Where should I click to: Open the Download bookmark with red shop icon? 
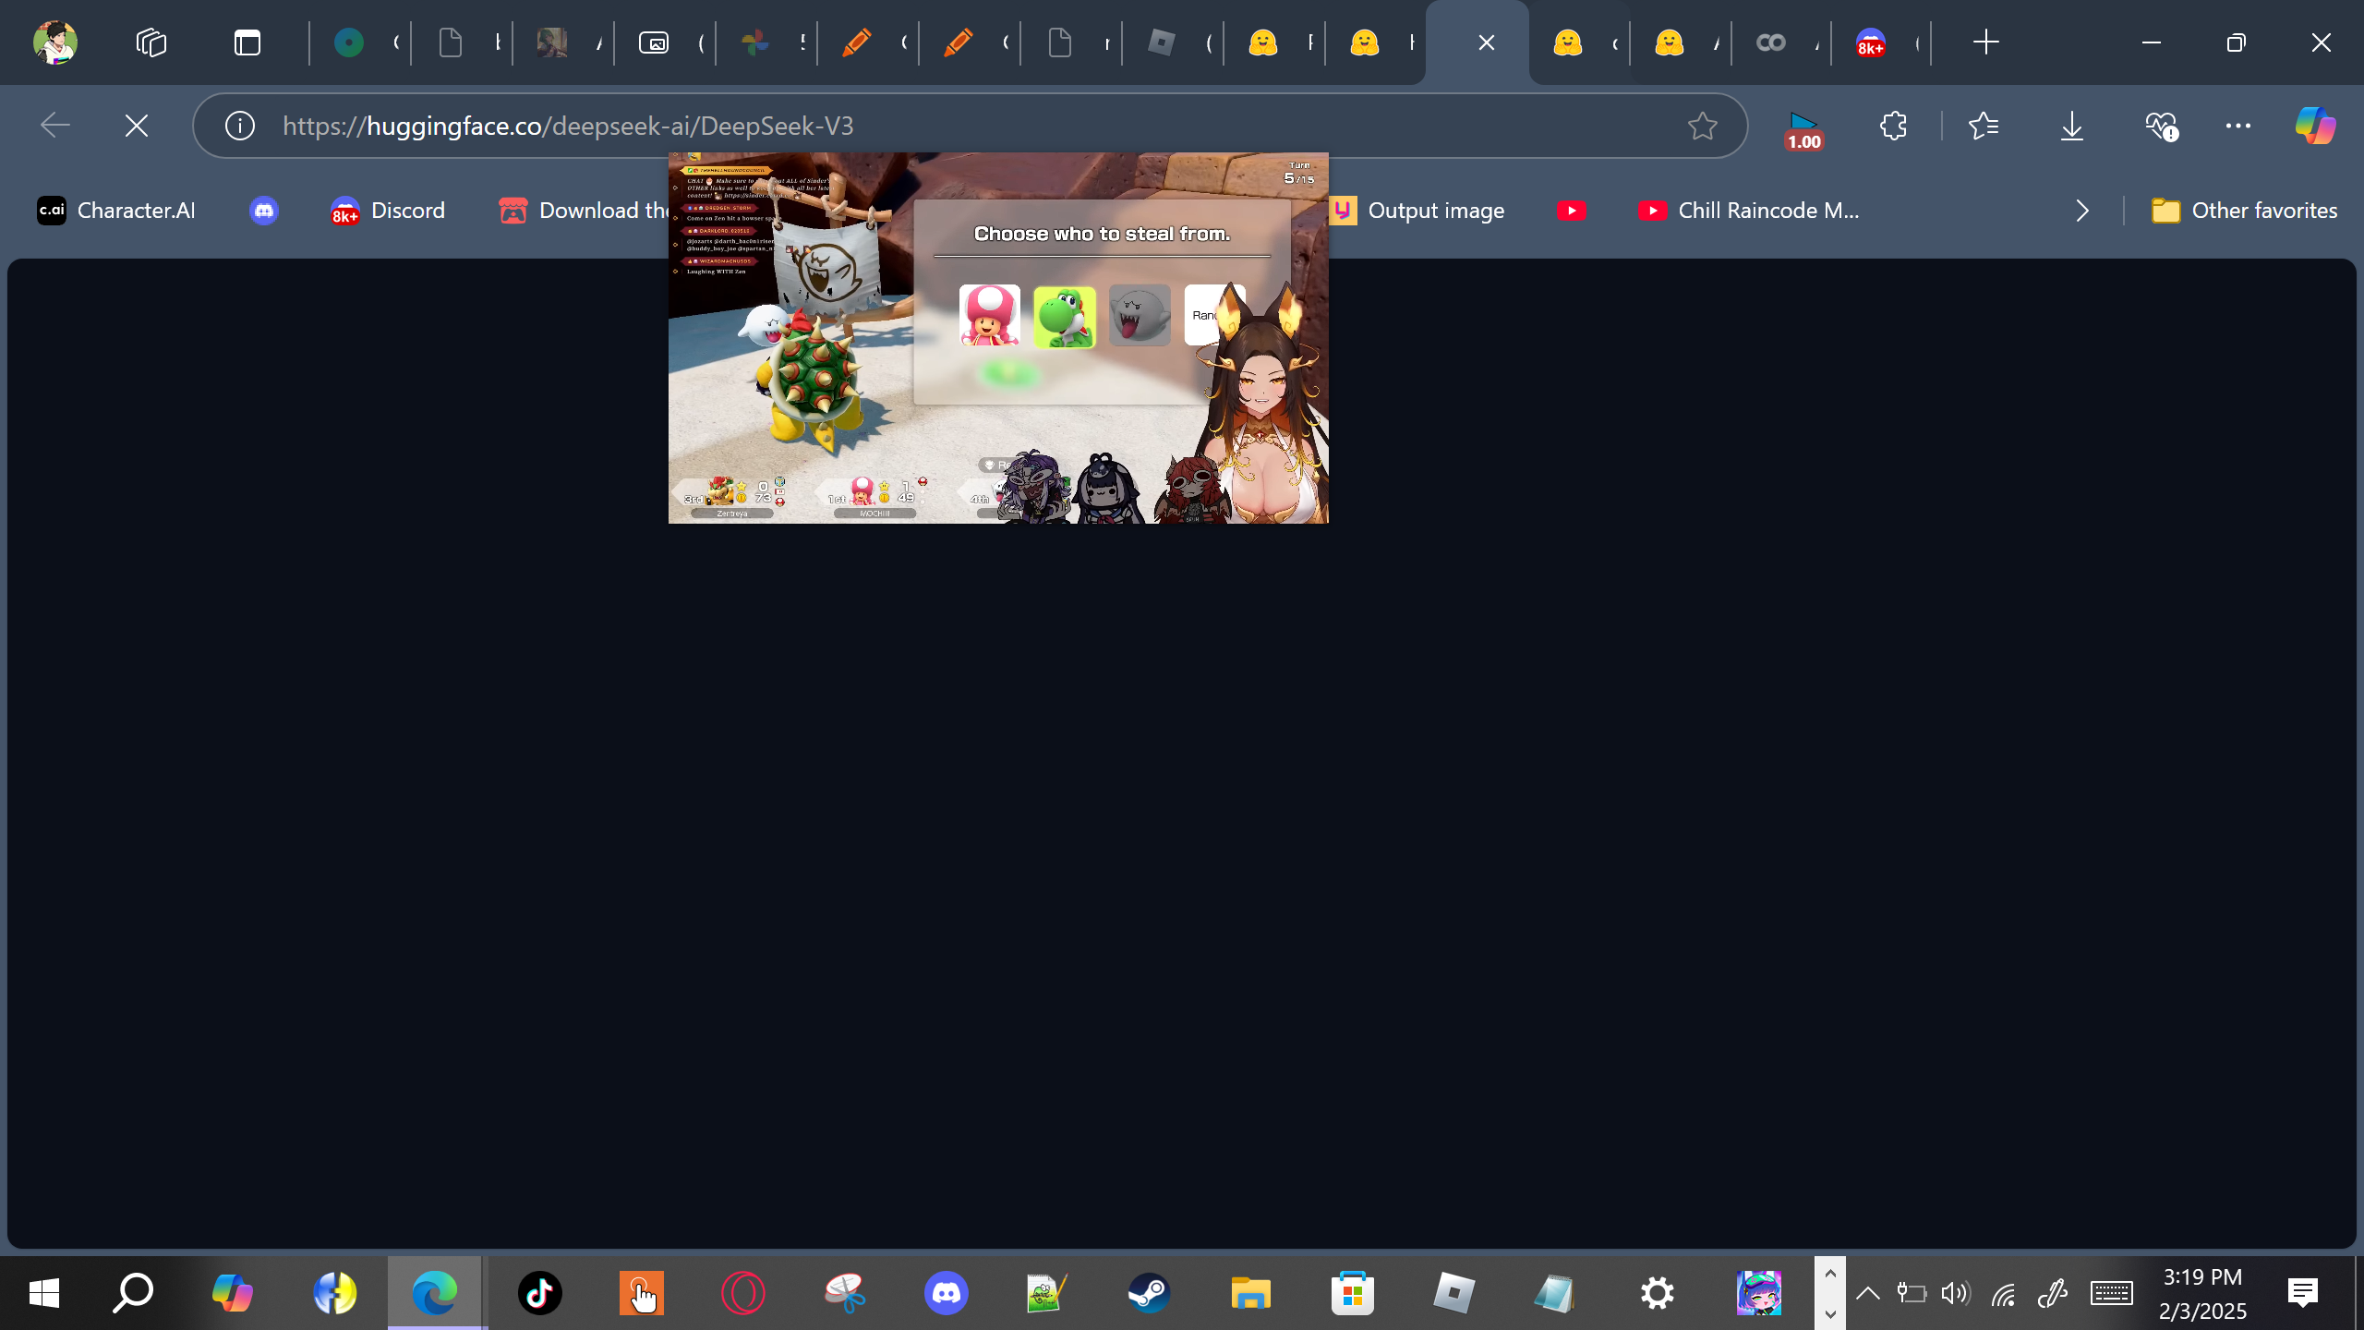pos(584,211)
